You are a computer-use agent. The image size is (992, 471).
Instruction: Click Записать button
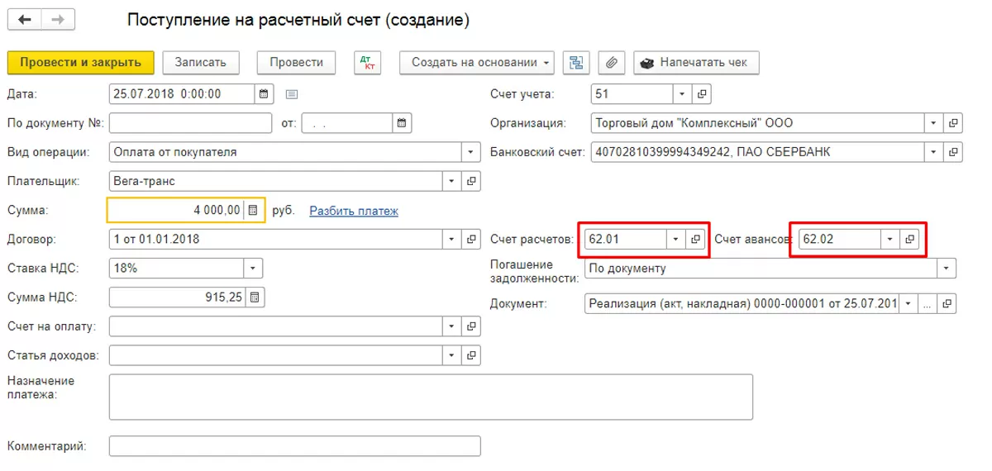click(x=201, y=63)
